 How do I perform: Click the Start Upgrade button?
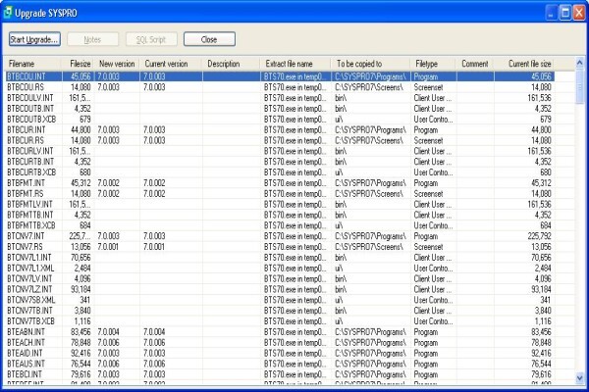click(x=34, y=39)
